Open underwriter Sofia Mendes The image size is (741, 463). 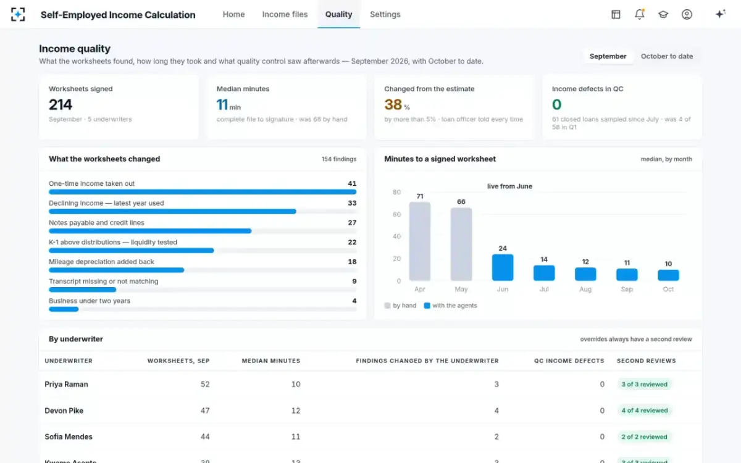[69, 436]
